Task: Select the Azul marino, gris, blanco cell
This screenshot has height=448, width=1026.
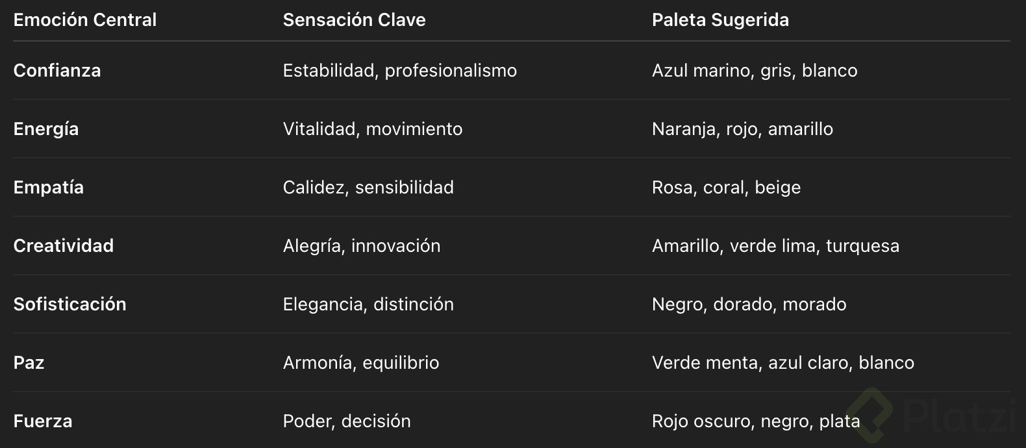Action: [x=755, y=71]
